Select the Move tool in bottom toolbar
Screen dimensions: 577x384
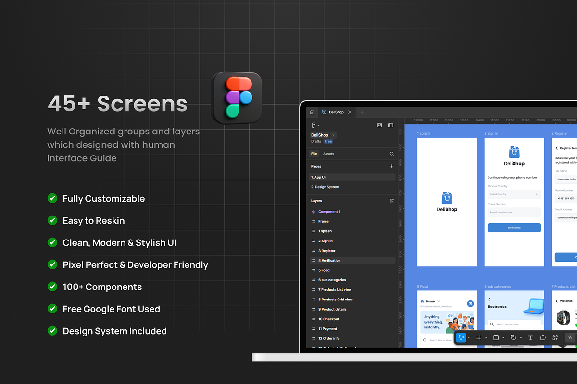coord(461,337)
